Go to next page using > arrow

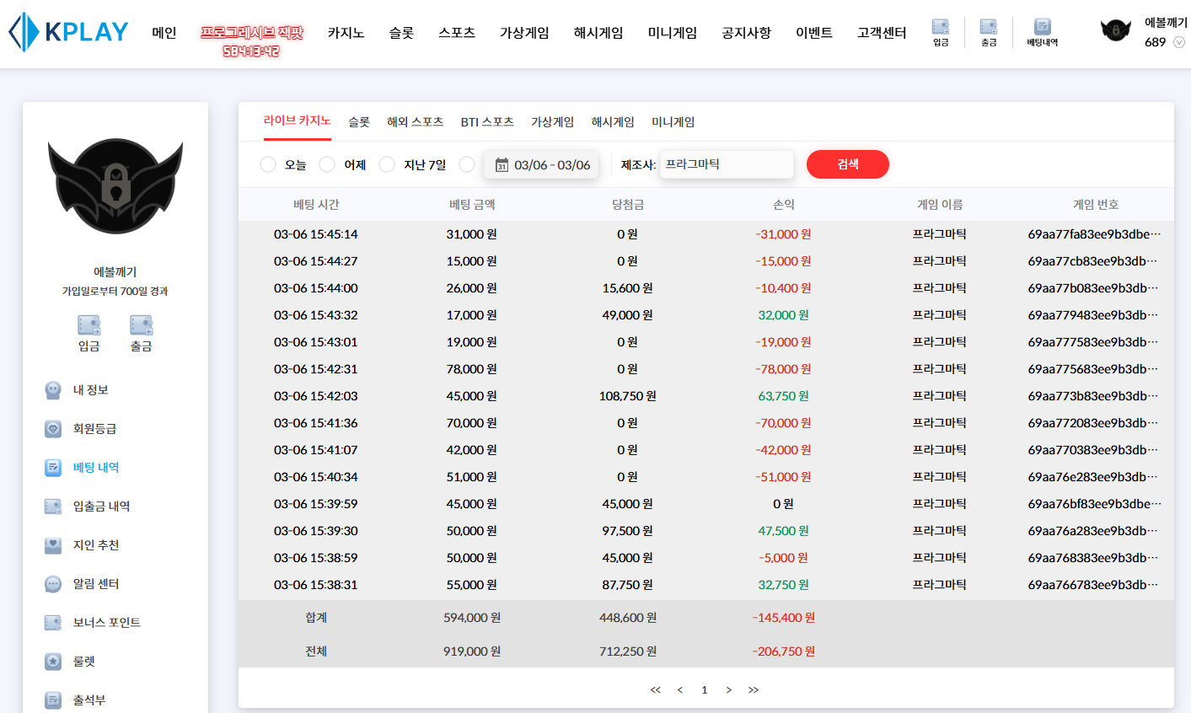[x=728, y=690]
